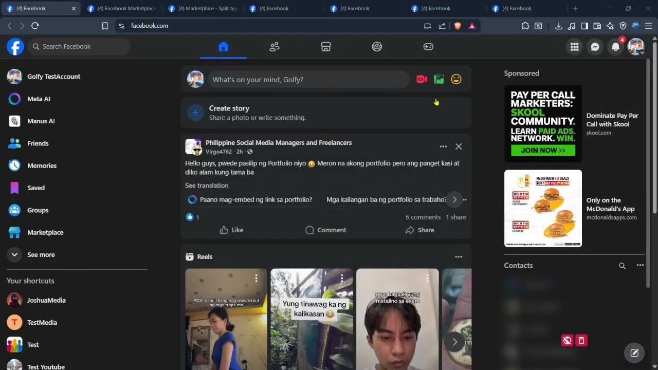Open the account profile menu
This screenshot has height=370, width=658.
[636, 47]
